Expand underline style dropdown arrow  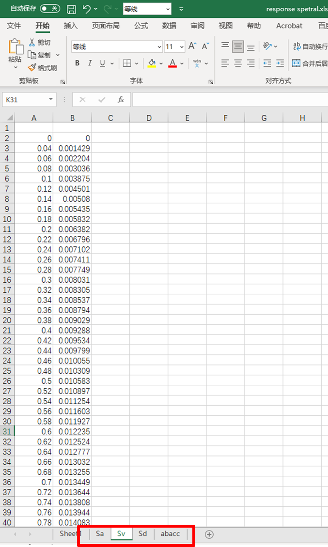[112, 63]
